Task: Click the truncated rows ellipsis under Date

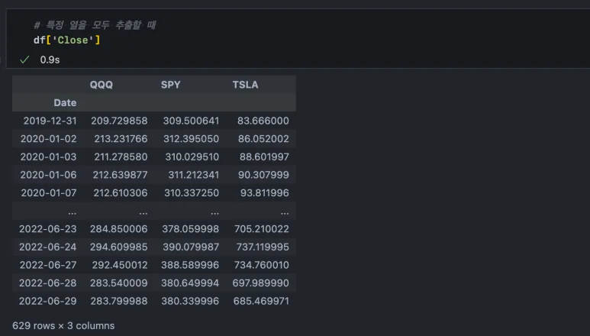Action: tap(72, 211)
